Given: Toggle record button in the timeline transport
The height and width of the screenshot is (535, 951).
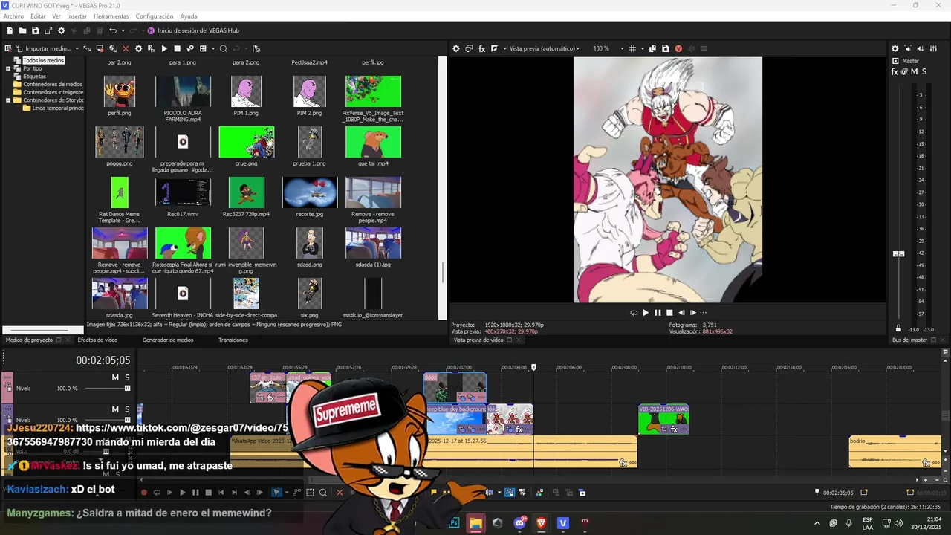Looking at the screenshot, I should click(144, 492).
